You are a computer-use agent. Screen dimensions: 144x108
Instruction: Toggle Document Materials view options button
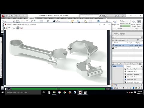coord(138,40)
